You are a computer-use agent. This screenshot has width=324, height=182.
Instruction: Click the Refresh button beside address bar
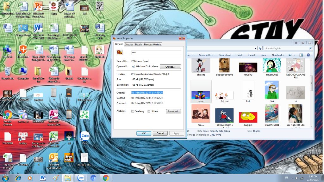(260, 48)
